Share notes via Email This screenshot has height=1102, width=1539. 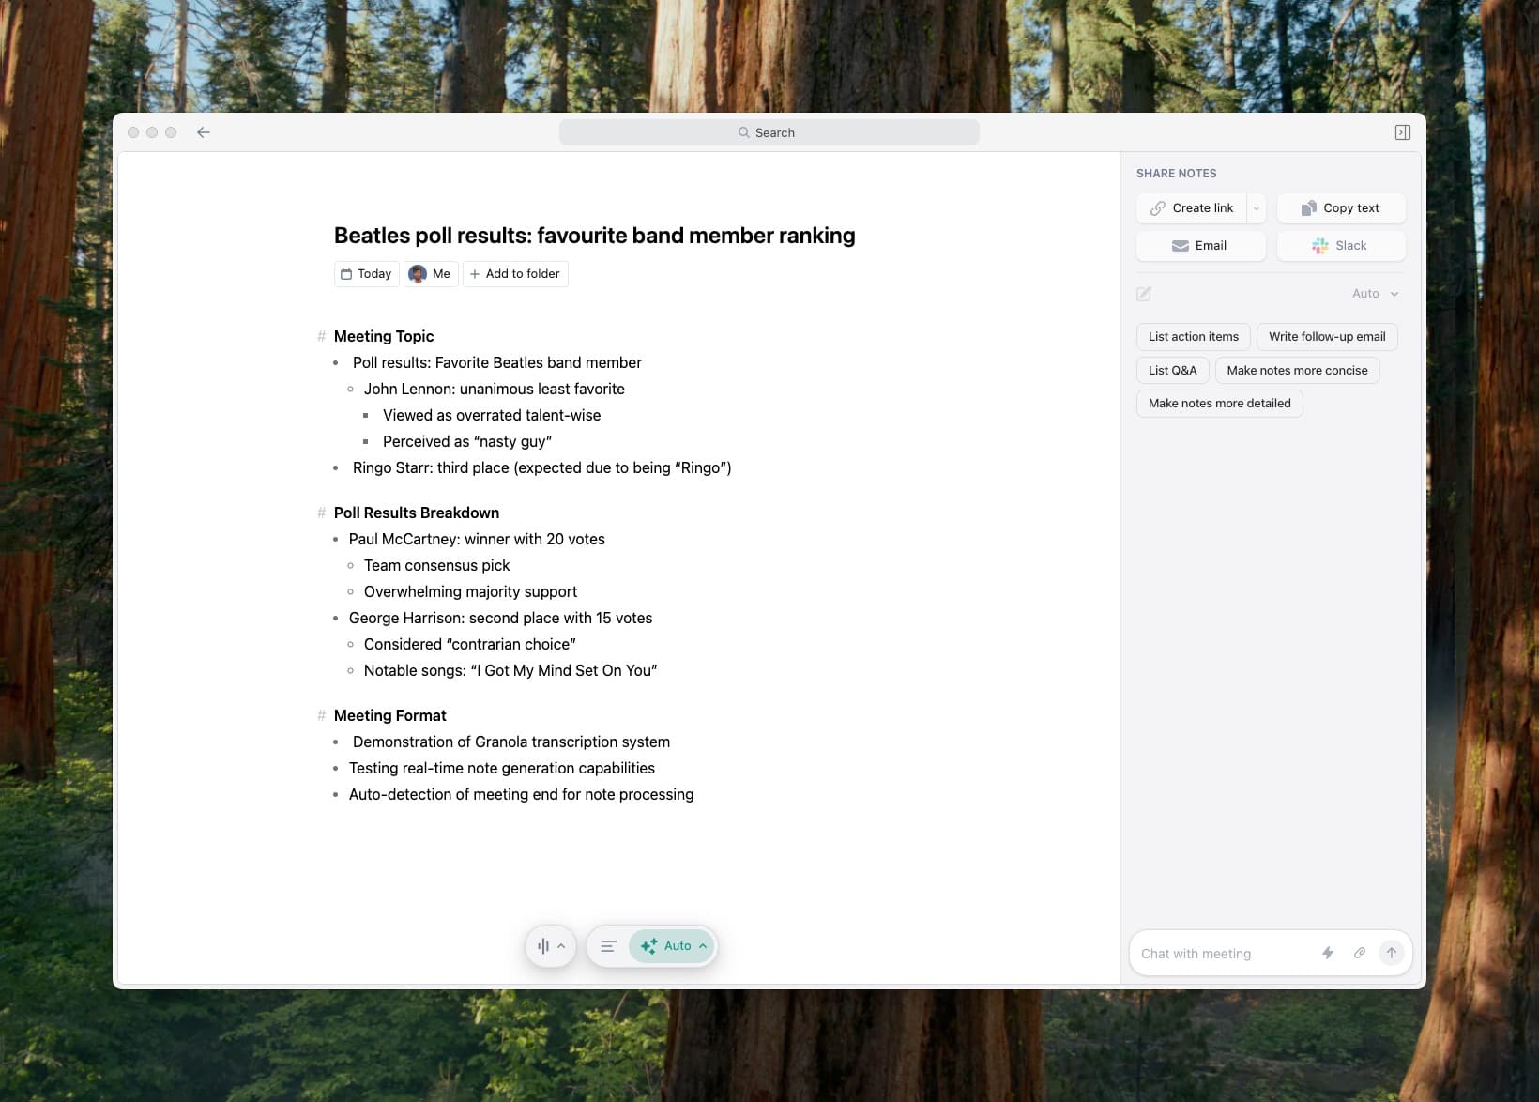(1200, 246)
